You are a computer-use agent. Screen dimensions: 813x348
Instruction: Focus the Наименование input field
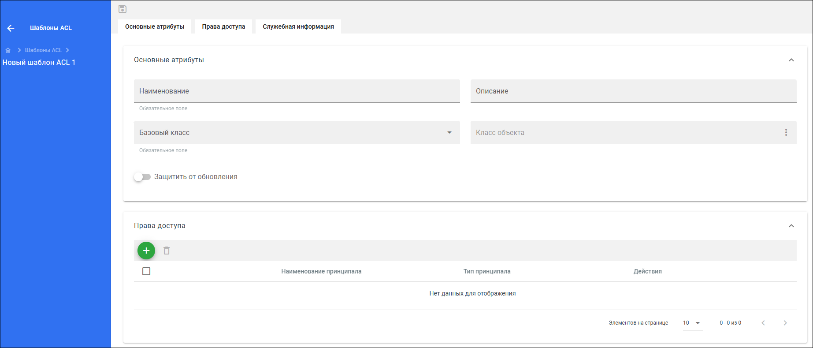297,91
